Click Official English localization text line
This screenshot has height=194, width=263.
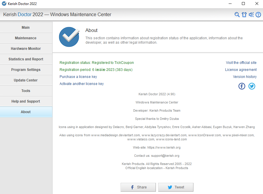pyautogui.click(x=157, y=168)
